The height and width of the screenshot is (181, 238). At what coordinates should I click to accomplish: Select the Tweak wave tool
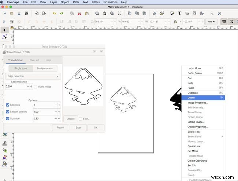coord(5,143)
